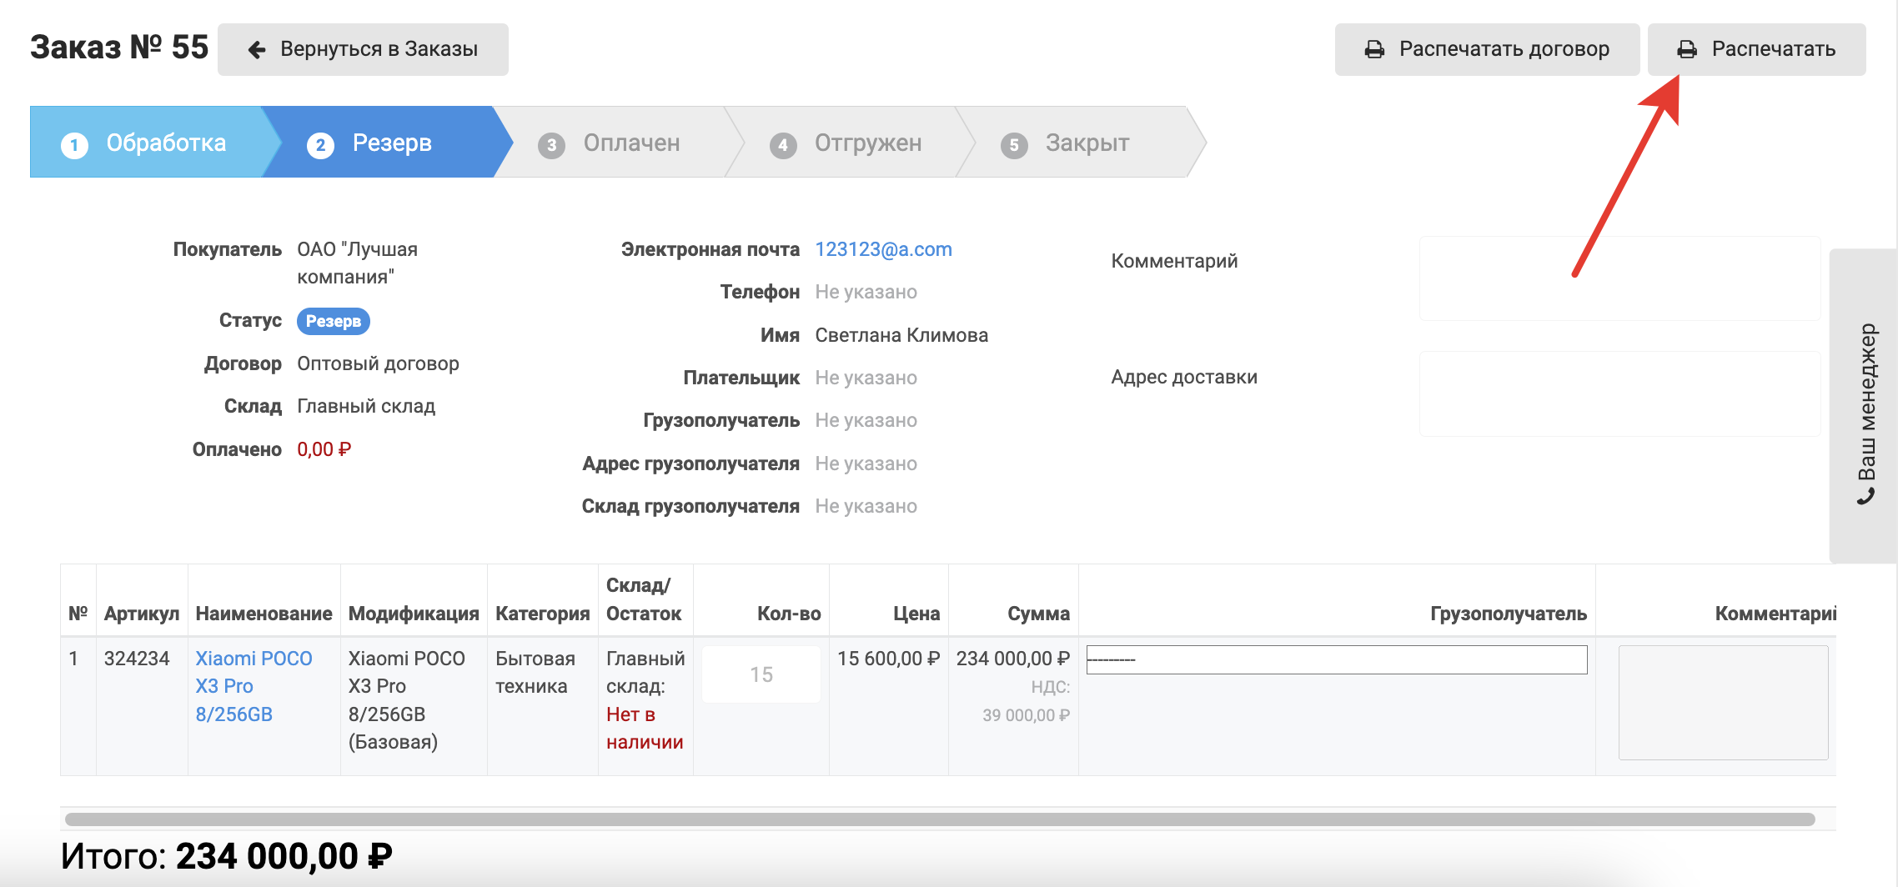
Task: Click the Сумма column header
Action: [1037, 614]
